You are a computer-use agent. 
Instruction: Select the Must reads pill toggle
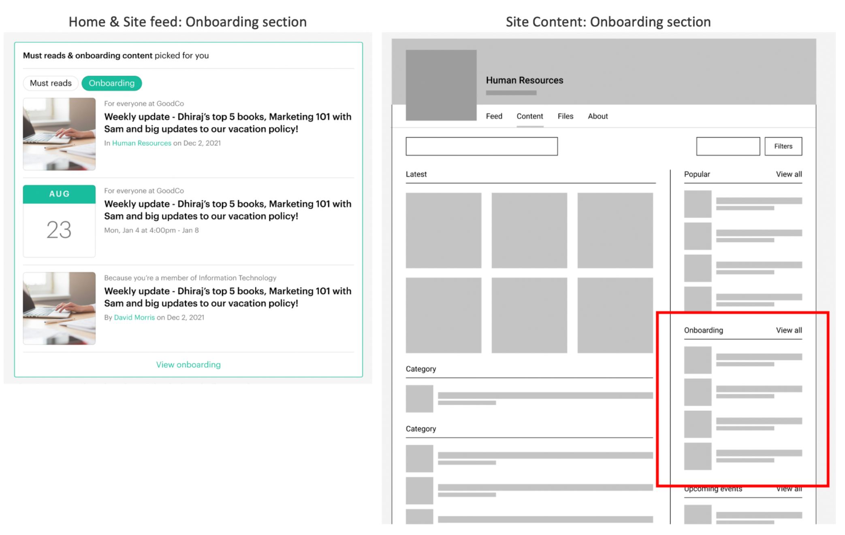pos(51,83)
